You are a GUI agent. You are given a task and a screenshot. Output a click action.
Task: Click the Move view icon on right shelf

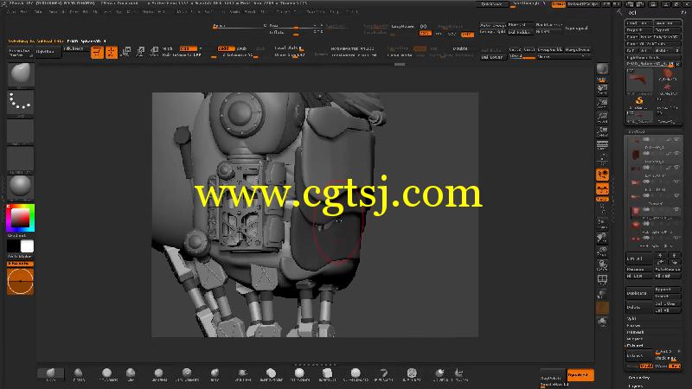pos(602,238)
